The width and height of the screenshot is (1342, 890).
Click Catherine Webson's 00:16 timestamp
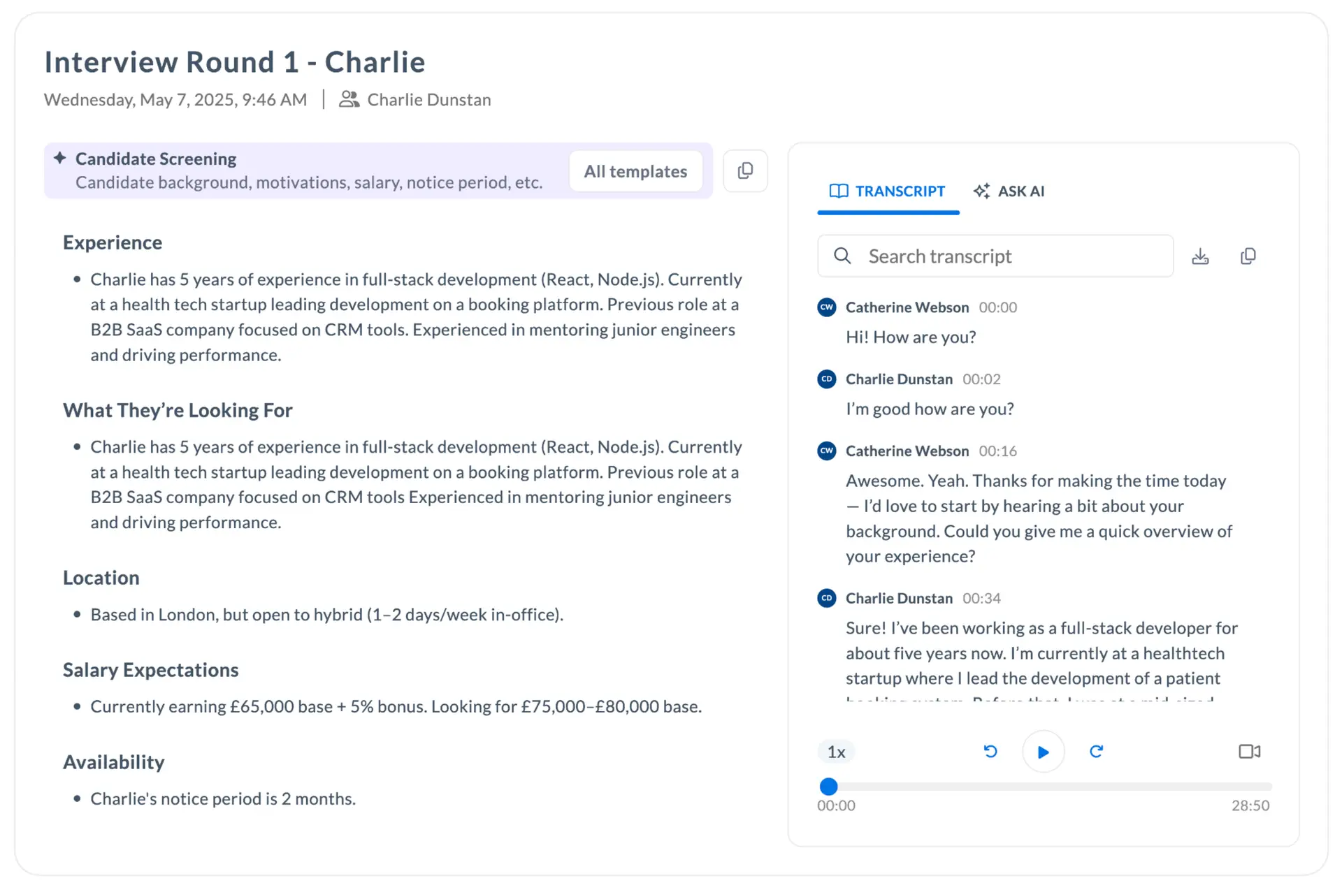pos(997,451)
